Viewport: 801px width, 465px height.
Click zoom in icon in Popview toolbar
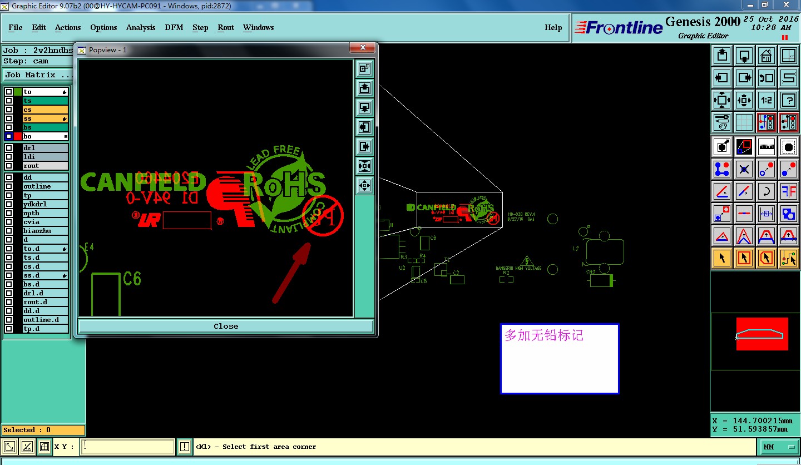pyautogui.click(x=364, y=166)
